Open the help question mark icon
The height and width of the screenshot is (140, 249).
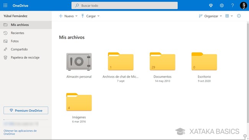point(233,6)
